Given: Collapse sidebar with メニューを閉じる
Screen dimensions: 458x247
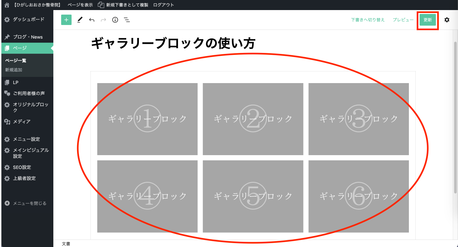Looking at the screenshot, I should (x=29, y=203).
